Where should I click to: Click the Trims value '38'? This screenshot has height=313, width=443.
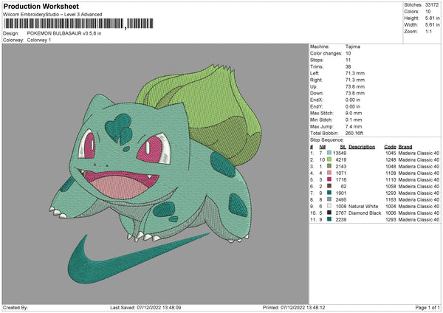(x=348, y=66)
